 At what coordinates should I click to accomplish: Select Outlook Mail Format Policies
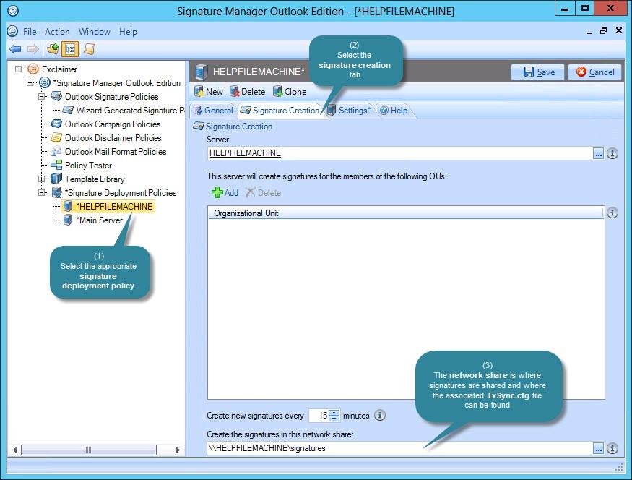116,151
